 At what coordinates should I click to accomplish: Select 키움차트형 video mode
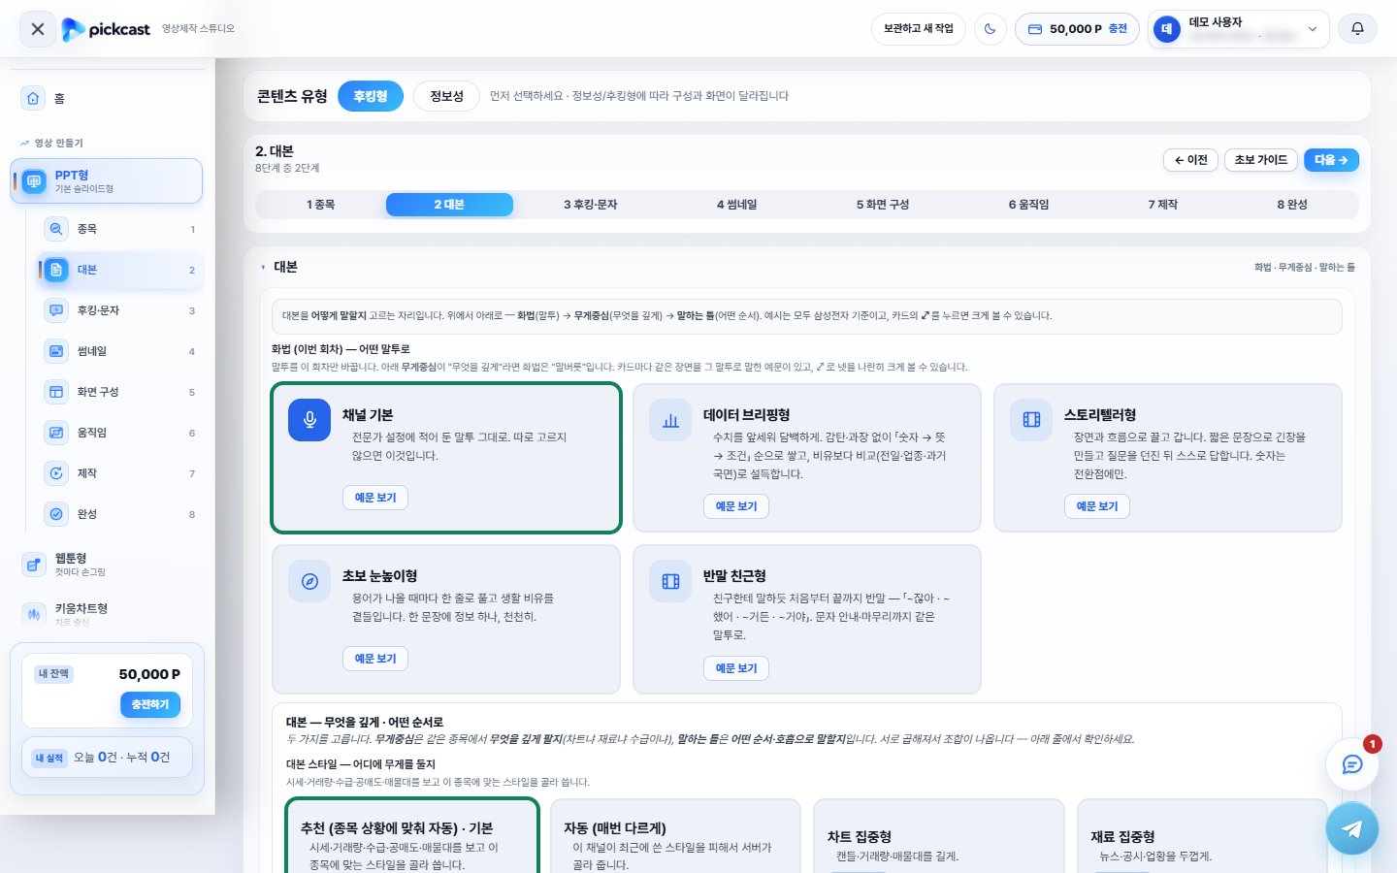(107, 614)
